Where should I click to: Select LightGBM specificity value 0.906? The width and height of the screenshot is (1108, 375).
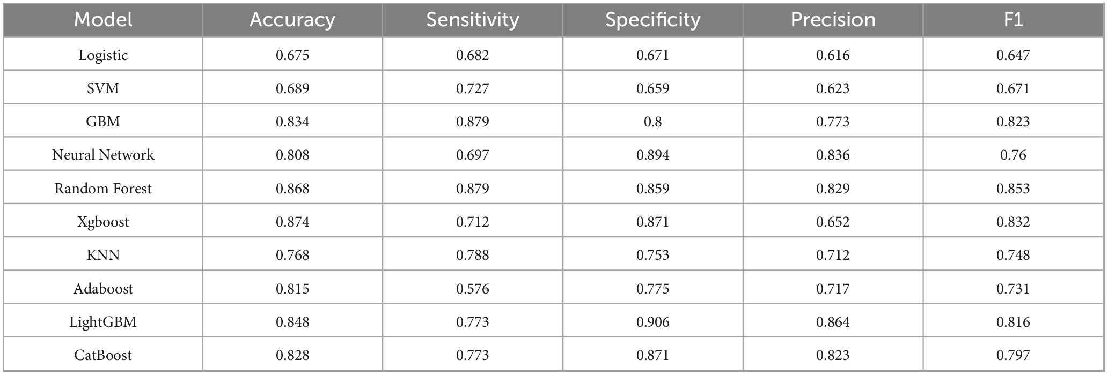coord(653,322)
